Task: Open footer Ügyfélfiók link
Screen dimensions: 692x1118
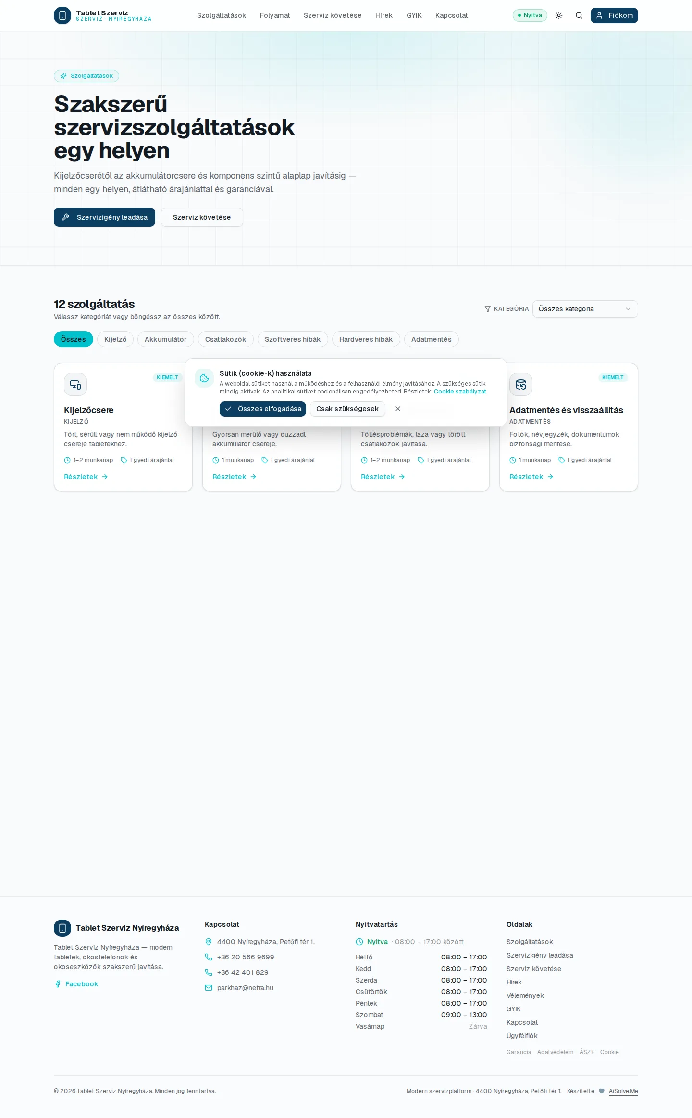Action: point(522,1036)
